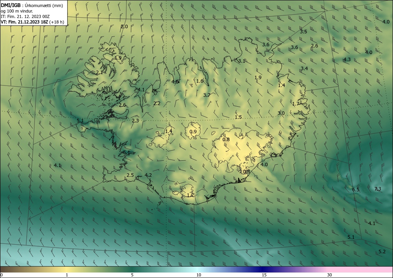Select the 'IT: Fim. 21. 12. 2023 00Z' line
This screenshot has width=393, height=278.
click(25, 16)
